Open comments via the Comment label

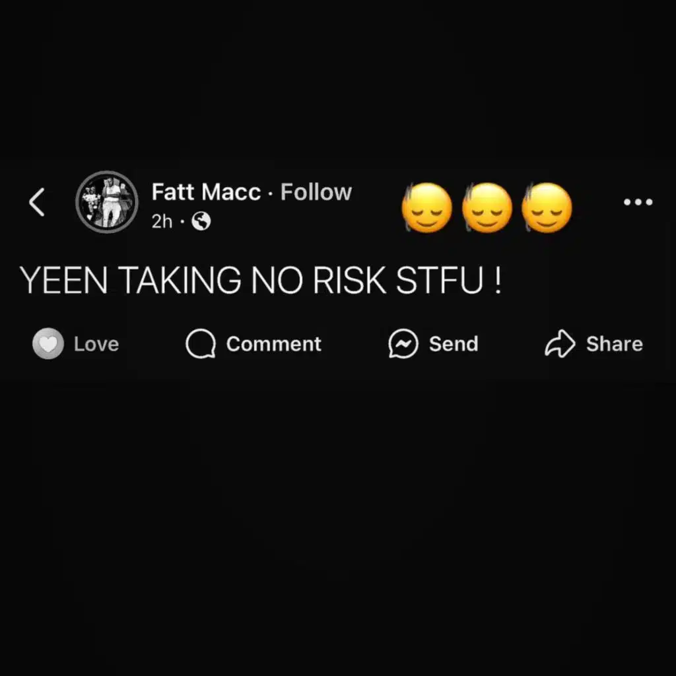point(274,344)
